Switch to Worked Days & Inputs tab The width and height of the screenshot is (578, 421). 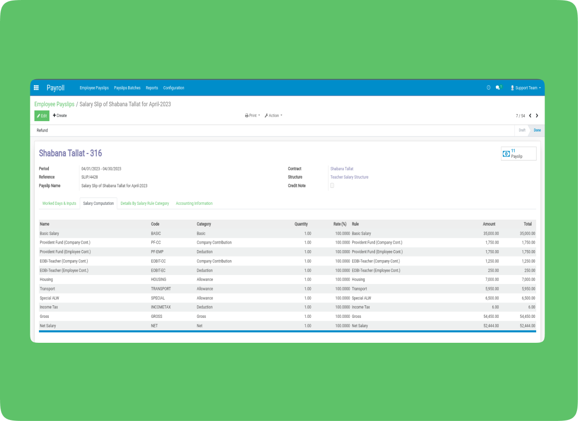[x=59, y=203]
